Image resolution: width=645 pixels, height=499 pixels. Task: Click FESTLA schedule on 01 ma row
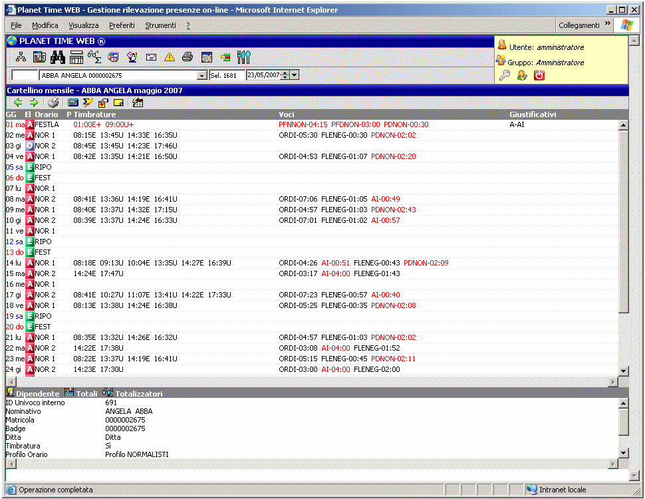(47, 124)
